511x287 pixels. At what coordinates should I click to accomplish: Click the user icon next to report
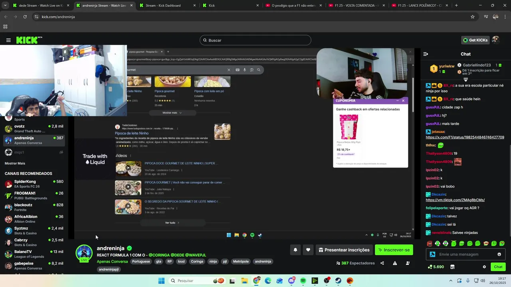point(408,263)
